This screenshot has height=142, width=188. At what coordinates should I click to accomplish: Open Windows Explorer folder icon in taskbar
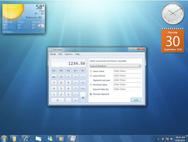tap(15, 139)
